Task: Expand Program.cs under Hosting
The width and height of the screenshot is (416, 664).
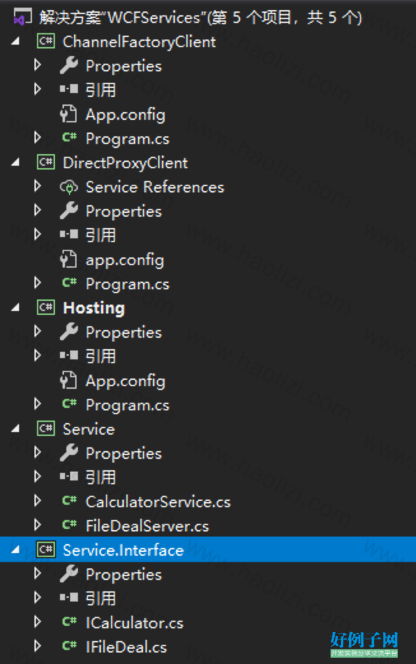Action: [38, 405]
